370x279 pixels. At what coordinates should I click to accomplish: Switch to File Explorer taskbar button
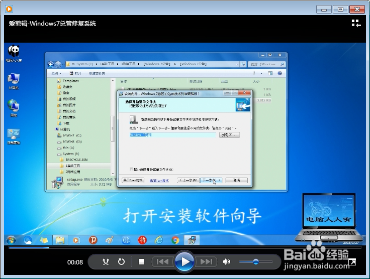[x=60, y=240]
